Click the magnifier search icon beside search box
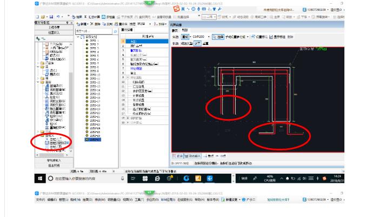 tap(115, 31)
